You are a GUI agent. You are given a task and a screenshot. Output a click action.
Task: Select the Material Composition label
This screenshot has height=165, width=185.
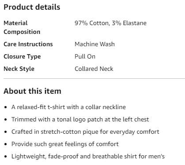click(22, 27)
